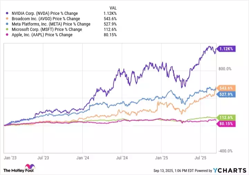The height and width of the screenshot is (175, 249).
Task: Click the orange 543.6% end-value tag
Action: coord(226,88)
